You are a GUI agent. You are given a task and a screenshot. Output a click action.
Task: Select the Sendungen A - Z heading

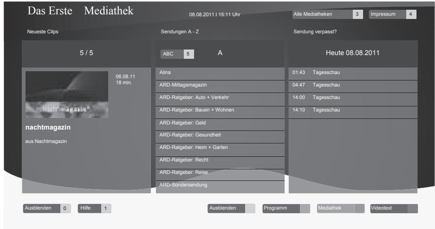(x=180, y=31)
